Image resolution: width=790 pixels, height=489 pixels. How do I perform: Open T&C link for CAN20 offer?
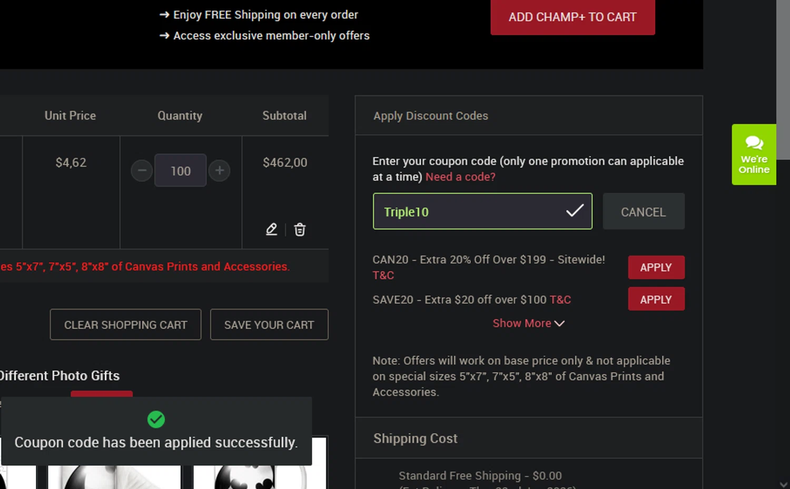[383, 275]
